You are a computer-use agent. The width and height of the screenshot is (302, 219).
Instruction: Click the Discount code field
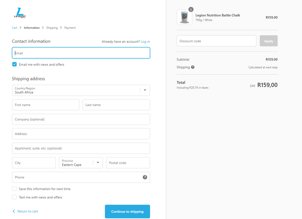click(x=216, y=41)
